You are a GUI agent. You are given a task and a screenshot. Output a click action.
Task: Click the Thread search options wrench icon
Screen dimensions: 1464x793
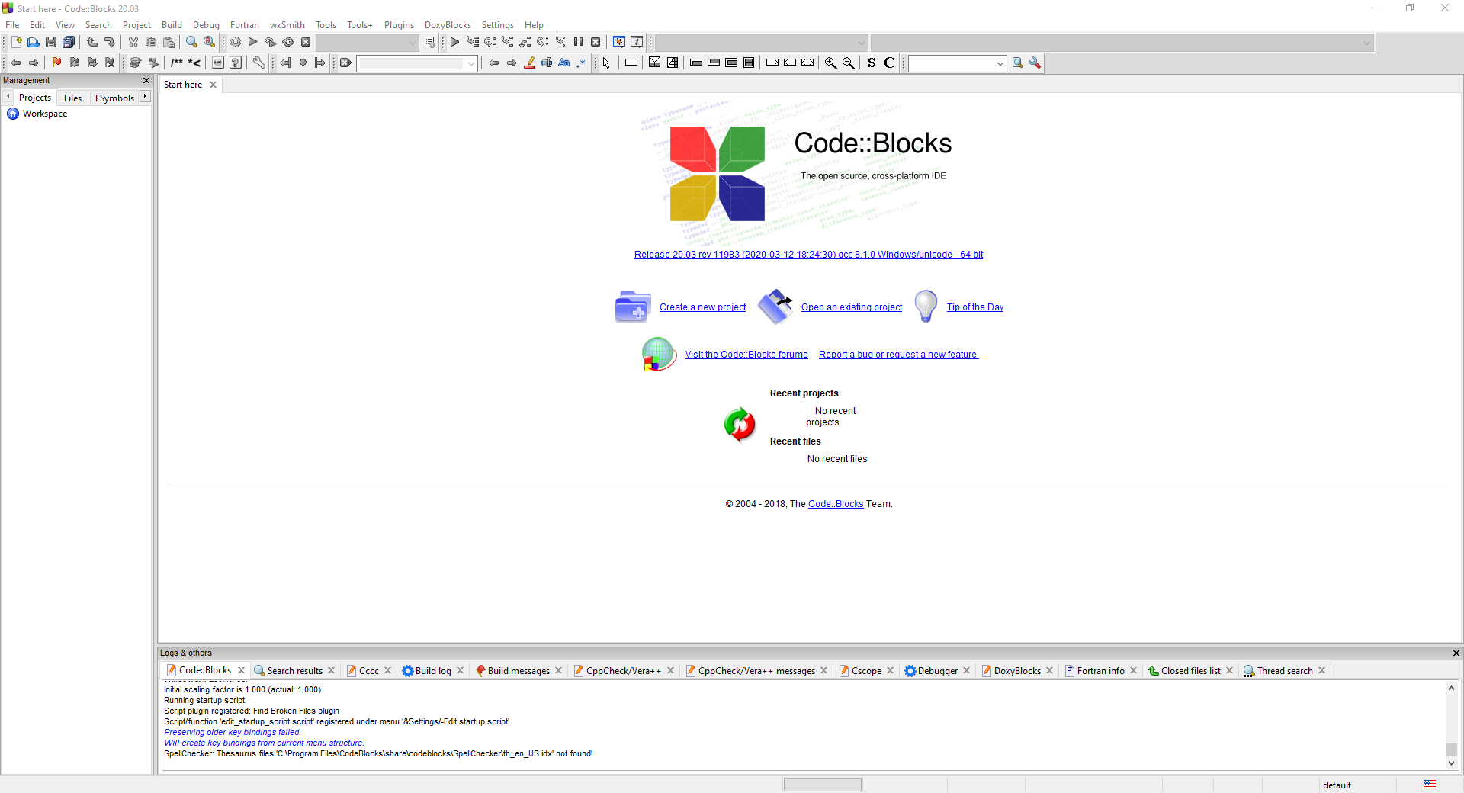1035,63
